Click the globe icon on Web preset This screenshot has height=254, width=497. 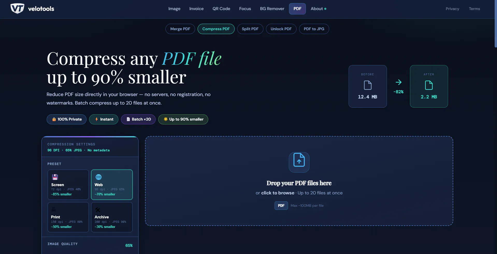98,177
